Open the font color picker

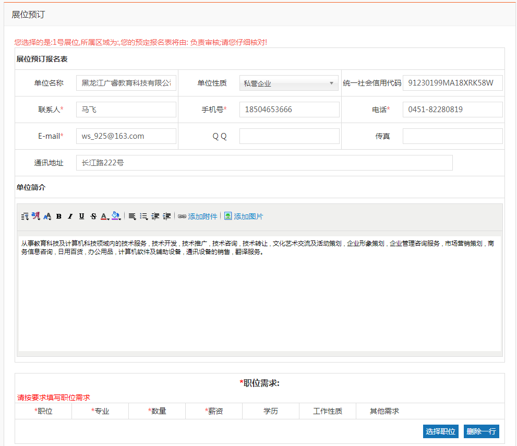[104, 216]
